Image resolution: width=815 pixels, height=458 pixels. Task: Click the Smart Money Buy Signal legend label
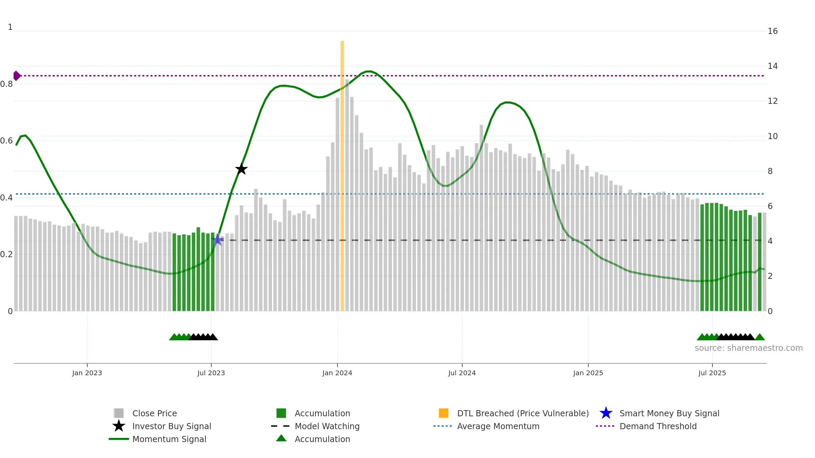(669, 413)
